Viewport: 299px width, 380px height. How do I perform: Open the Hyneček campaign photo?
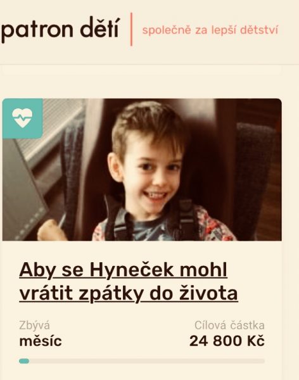142,170
